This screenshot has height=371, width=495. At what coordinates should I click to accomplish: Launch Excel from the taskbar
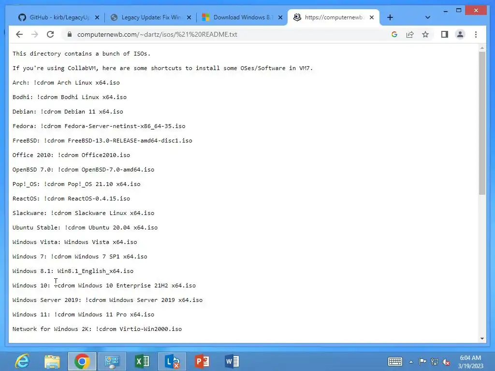(x=142, y=361)
